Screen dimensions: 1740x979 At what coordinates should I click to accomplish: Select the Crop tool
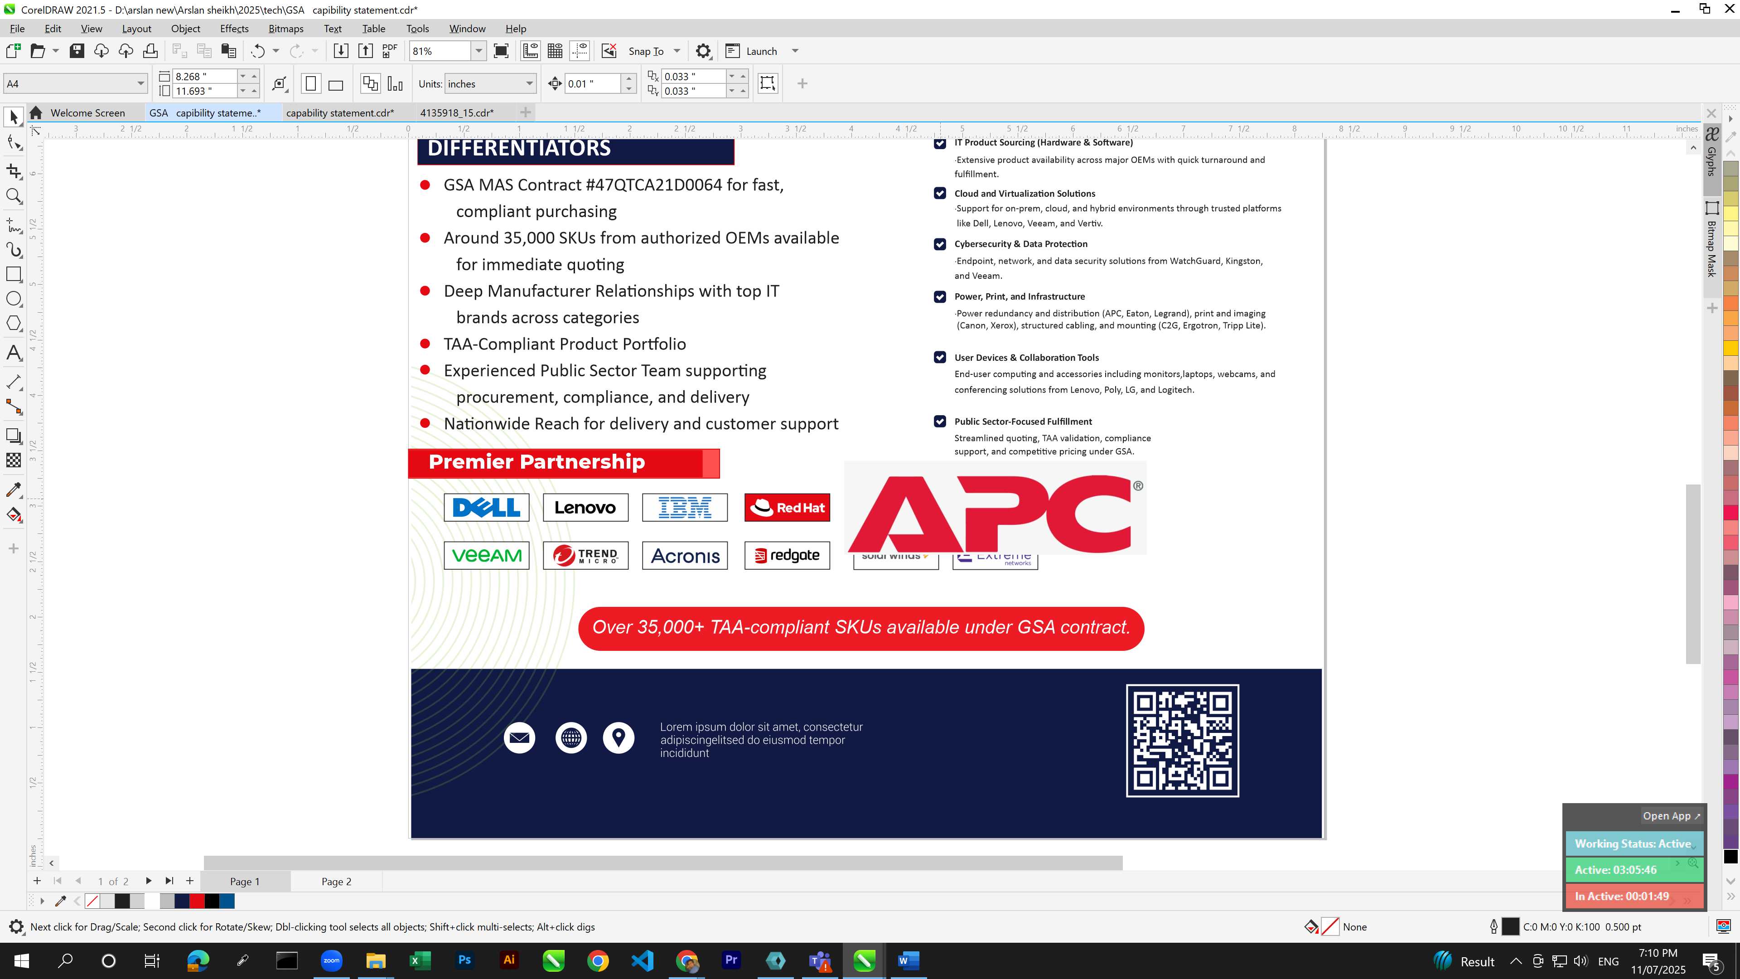[14, 170]
